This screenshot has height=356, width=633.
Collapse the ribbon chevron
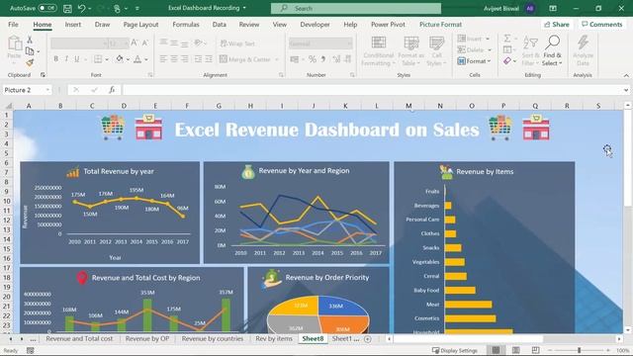point(626,75)
